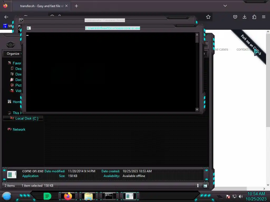Switch to Firefox from the taskbar
This screenshot has width=270, height=202.
point(68,196)
